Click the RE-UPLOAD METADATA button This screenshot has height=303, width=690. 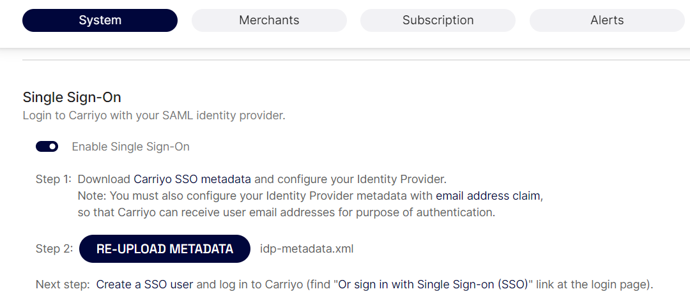click(x=165, y=249)
